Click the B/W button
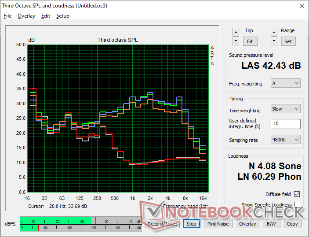309x237 pixels. 271,224
